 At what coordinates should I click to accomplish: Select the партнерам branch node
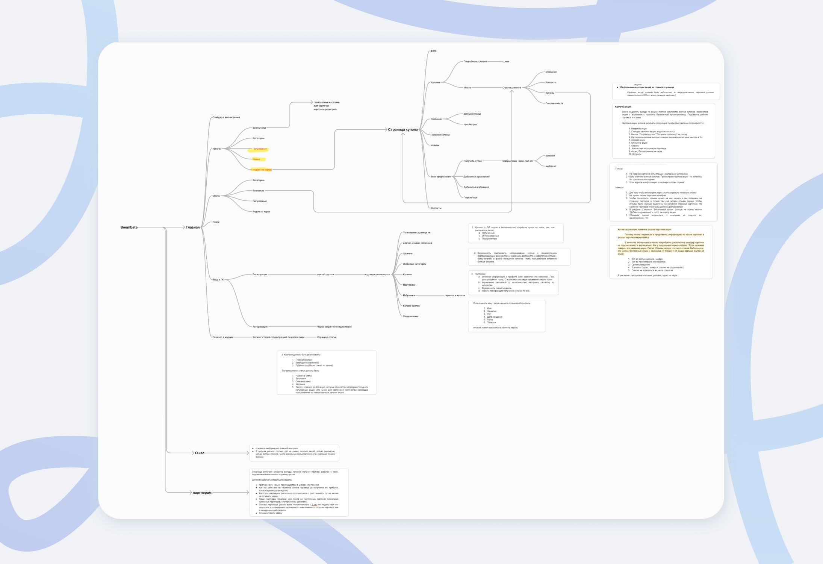point(202,493)
